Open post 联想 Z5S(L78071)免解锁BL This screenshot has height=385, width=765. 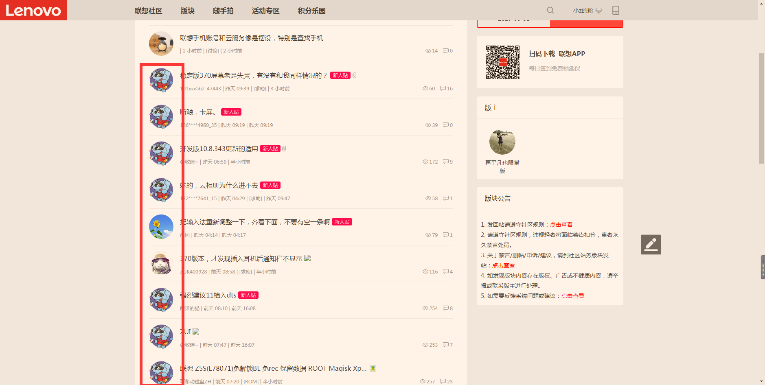click(x=273, y=368)
